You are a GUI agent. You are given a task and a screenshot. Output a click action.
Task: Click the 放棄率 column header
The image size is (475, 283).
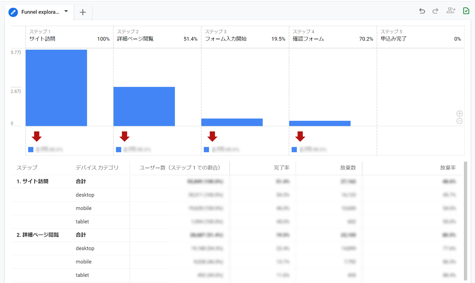[448, 168]
